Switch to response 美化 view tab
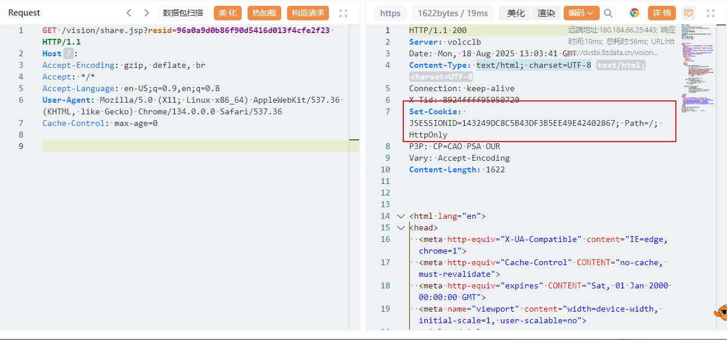This screenshot has height=340, width=727. point(515,13)
